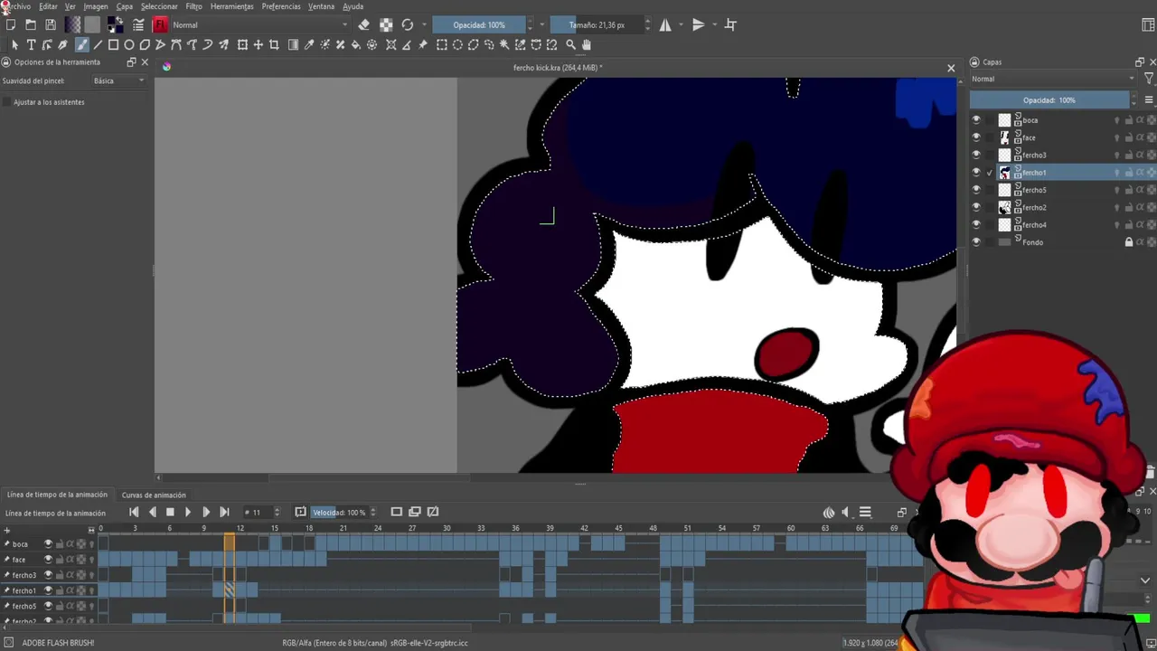Select the pan hand tool

(x=587, y=44)
